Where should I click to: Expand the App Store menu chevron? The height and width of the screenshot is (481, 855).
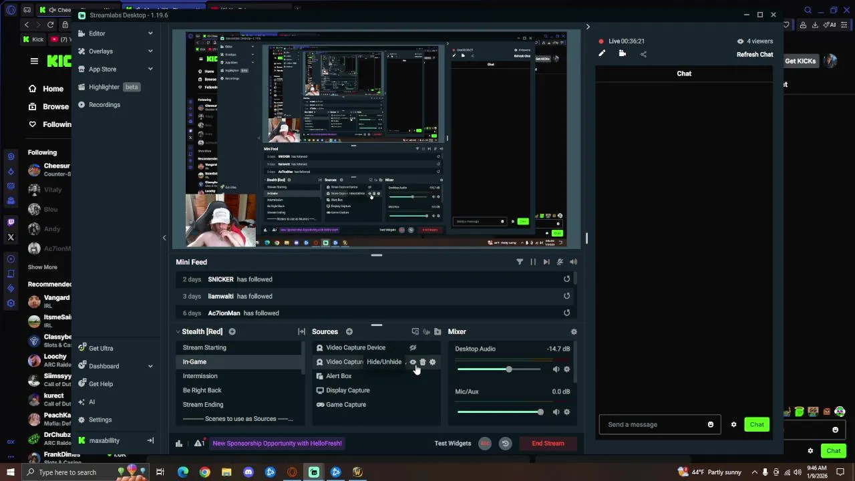coord(150,69)
